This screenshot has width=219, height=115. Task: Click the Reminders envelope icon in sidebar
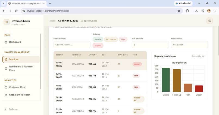(6, 69)
